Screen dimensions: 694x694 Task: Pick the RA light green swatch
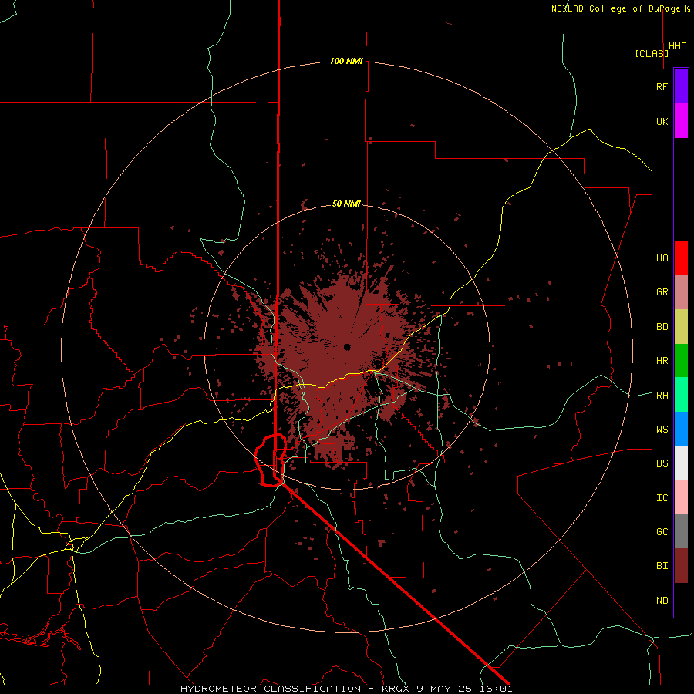(x=681, y=395)
